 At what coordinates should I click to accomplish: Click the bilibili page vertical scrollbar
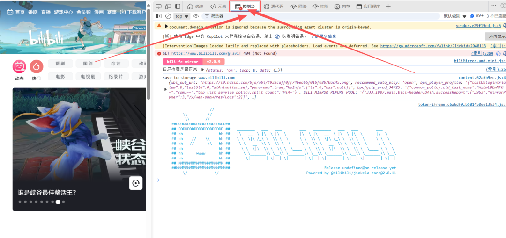pyautogui.click(x=149, y=55)
